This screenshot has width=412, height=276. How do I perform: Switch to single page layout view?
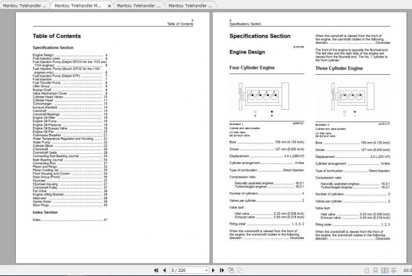point(367,271)
